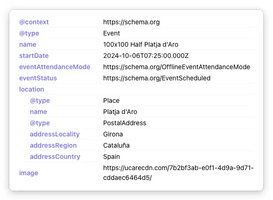
Task: Click the top-level @type key above name
Action: tap(29, 33)
